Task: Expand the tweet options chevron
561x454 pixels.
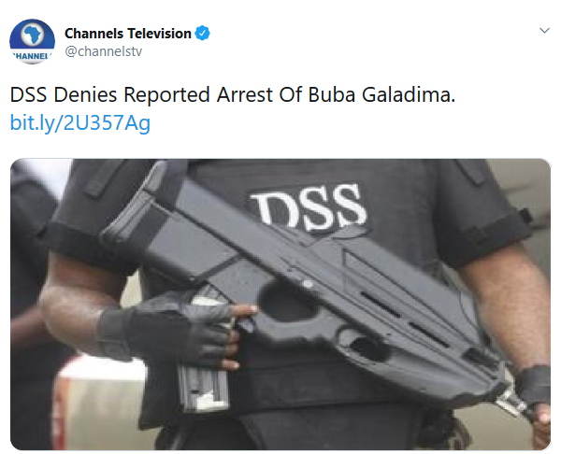Action: 544,31
